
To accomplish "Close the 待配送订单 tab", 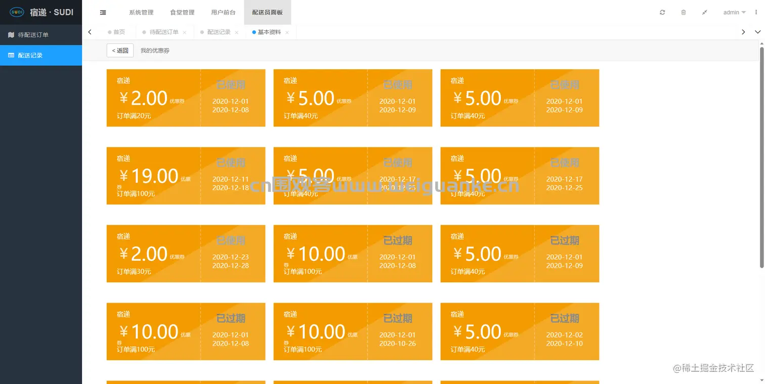I will (185, 32).
